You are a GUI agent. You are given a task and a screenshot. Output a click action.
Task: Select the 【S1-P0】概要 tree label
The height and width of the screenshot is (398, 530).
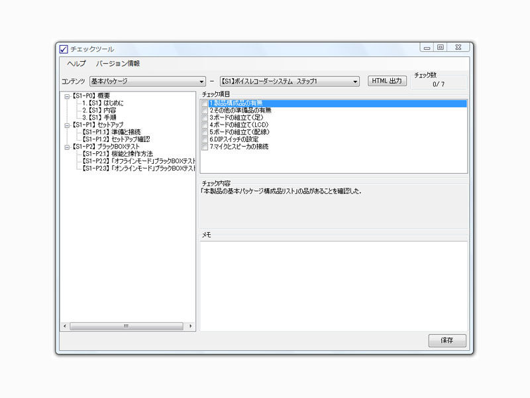pos(91,96)
